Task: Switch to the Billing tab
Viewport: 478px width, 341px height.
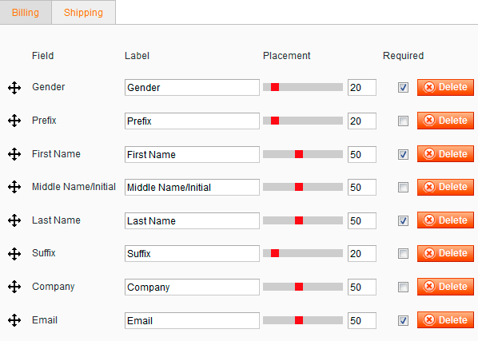Action: tap(26, 13)
